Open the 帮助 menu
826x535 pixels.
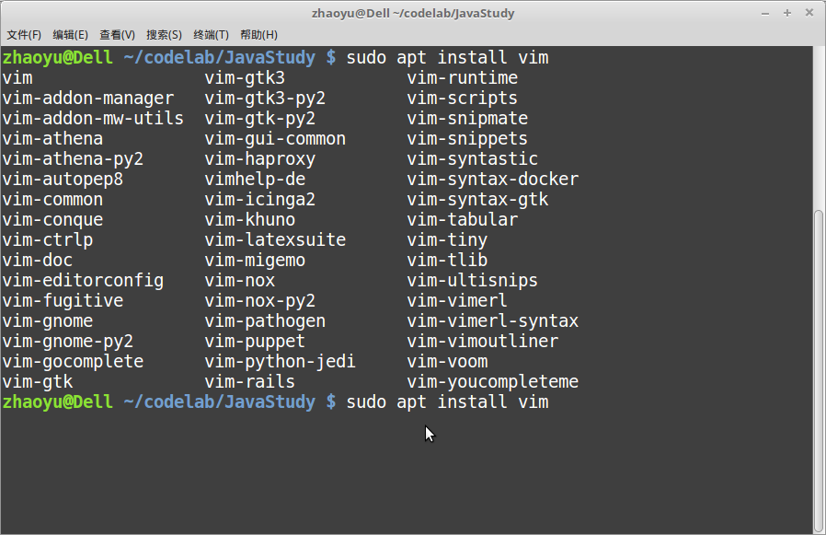[x=256, y=34]
